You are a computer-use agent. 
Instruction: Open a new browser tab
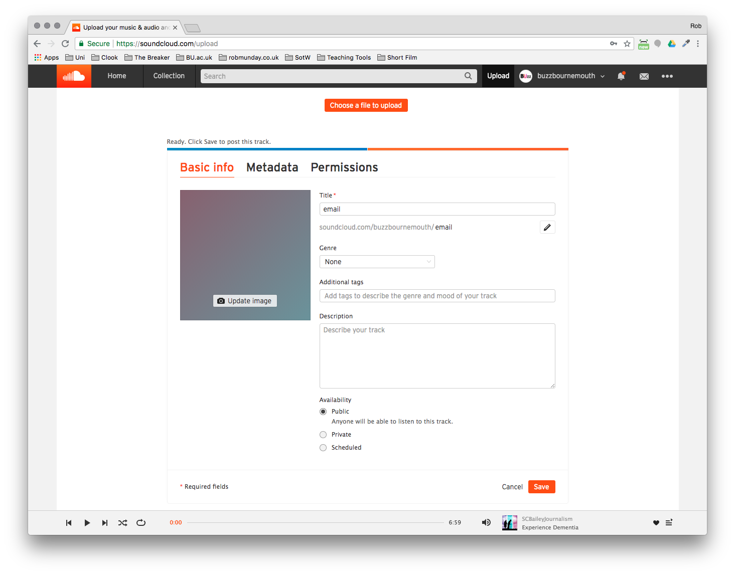pos(192,28)
